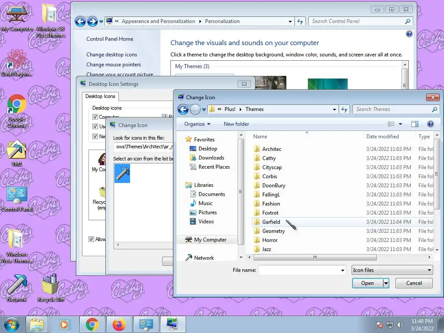Click Plus! in the breadcrumb path

pyautogui.click(x=230, y=109)
